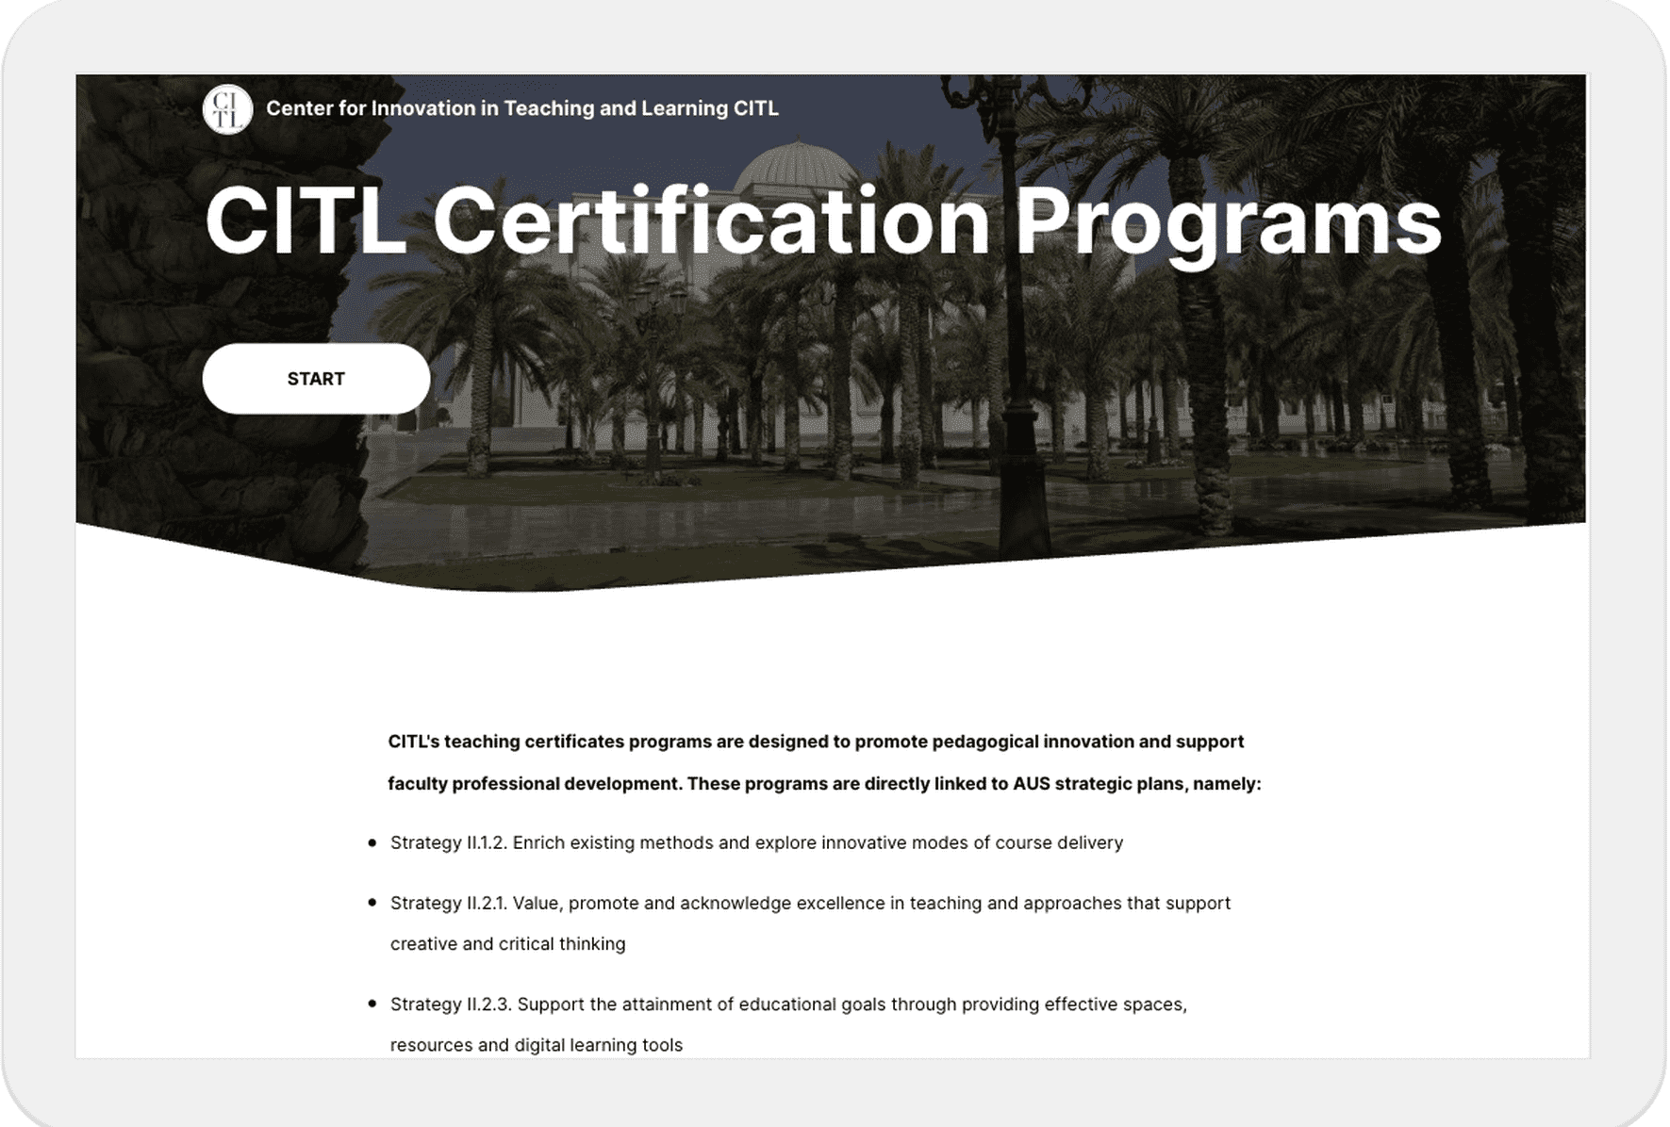This screenshot has width=1670, height=1127.
Task: Click the CITL Certification Programs heading
Action: click(822, 221)
